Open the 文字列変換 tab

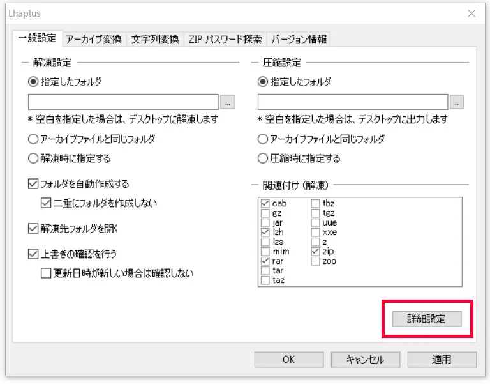click(155, 40)
